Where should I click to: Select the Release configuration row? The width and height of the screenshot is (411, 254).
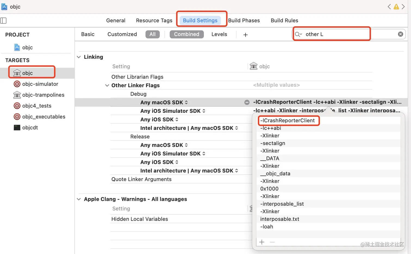pos(140,137)
